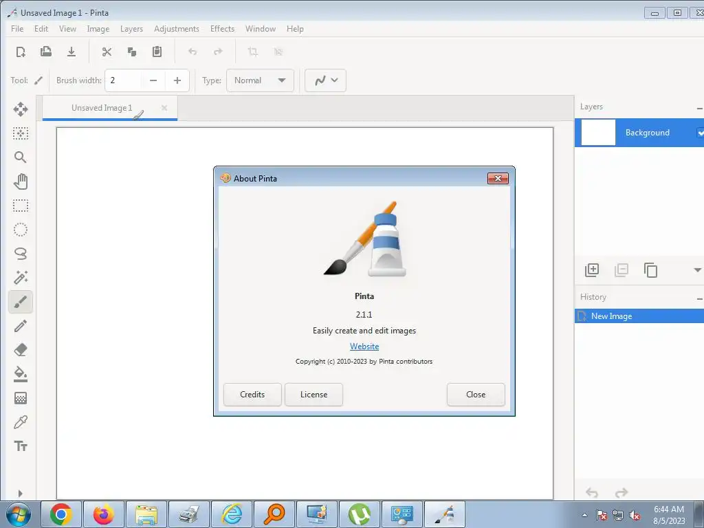Select the Rectangle Select tool
704x528 pixels.
coord(21,206)
